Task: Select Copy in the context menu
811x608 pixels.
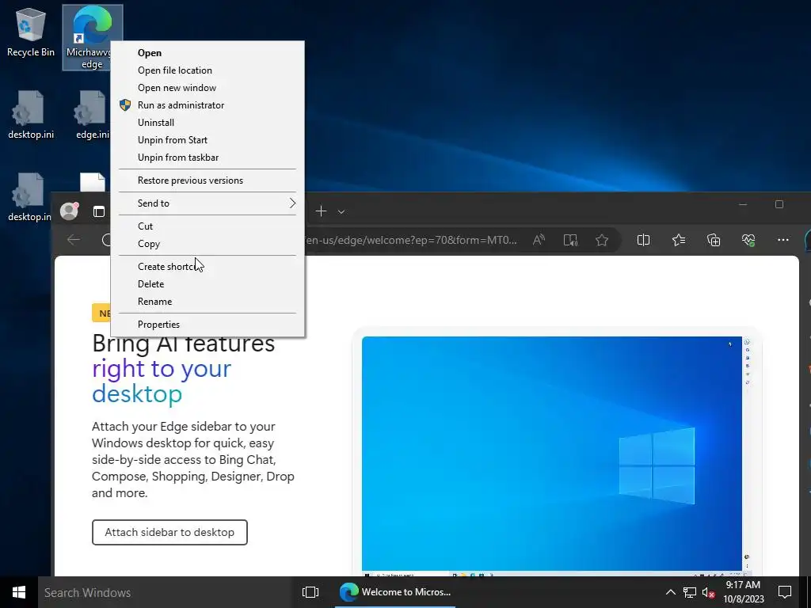Action: pos(208,244)
